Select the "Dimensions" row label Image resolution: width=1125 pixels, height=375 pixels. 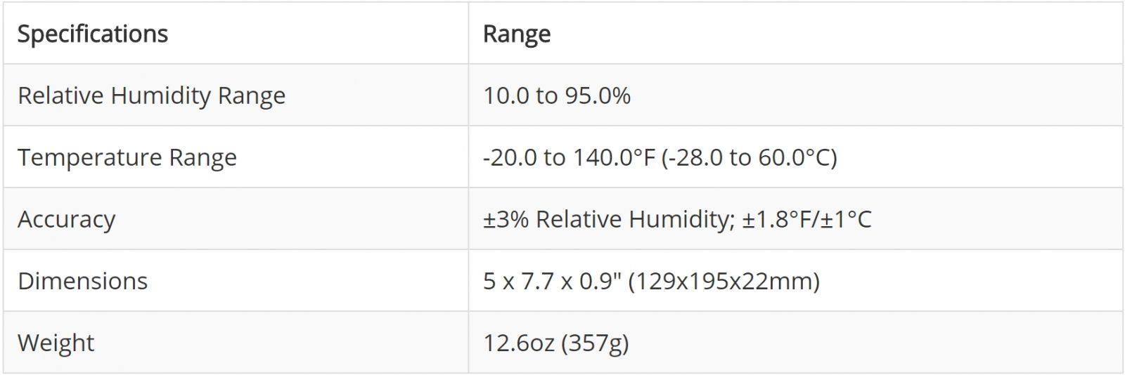[x=82, y=281]
